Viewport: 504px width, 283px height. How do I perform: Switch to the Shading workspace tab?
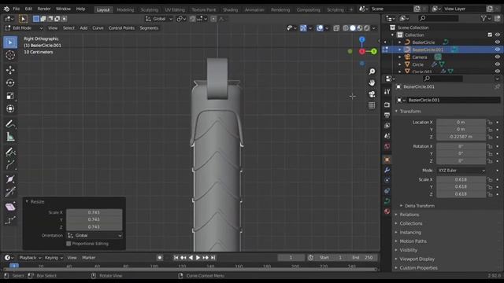231,9
